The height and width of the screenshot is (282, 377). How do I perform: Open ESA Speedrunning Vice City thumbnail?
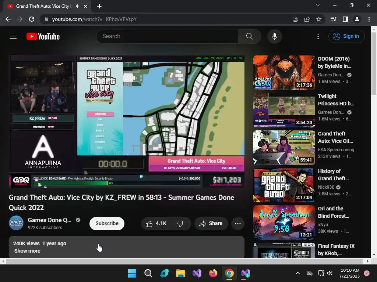click(284, 148)
